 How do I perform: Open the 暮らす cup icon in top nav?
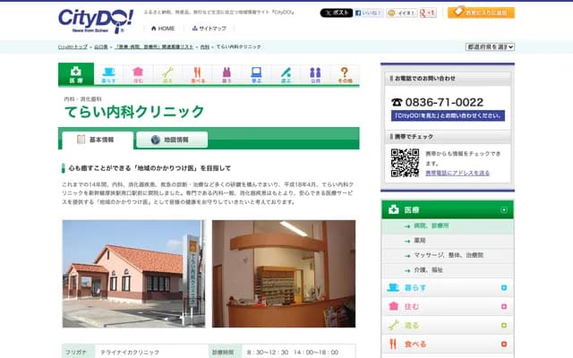(x=108, y=75)
